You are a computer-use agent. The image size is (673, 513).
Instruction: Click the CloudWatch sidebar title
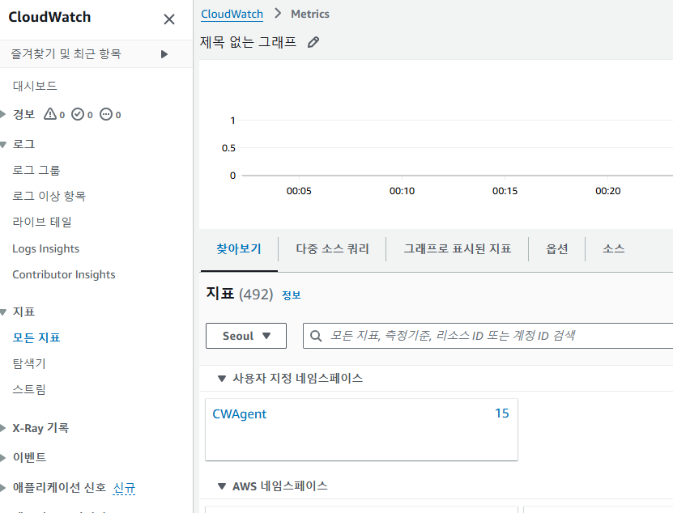click(x=49, y=17)
